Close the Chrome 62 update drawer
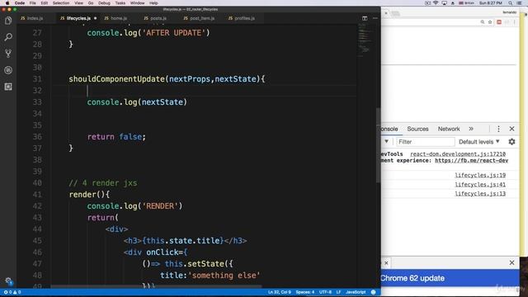The image size is (528, 297). pyautogui.click(x=511, y=262)
